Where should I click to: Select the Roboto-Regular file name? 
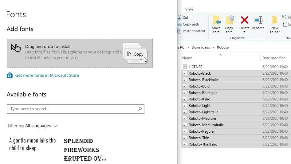[202, 131]
